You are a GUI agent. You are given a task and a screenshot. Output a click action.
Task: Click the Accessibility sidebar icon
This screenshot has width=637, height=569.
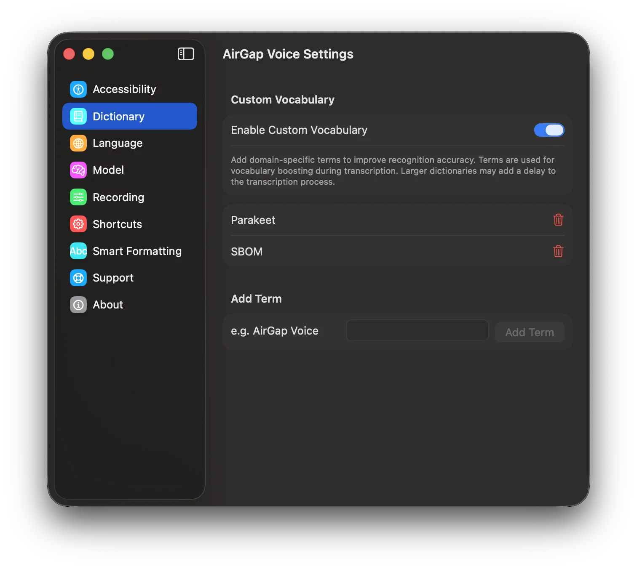tap(78, 89)
